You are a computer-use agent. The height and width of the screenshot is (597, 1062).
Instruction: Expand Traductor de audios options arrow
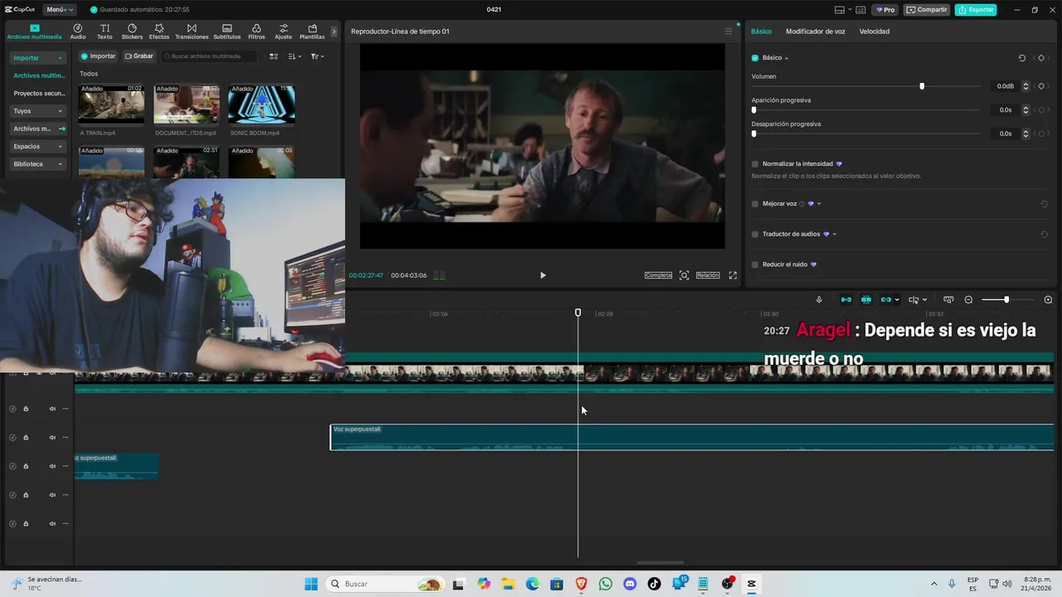tap(835, 235)
